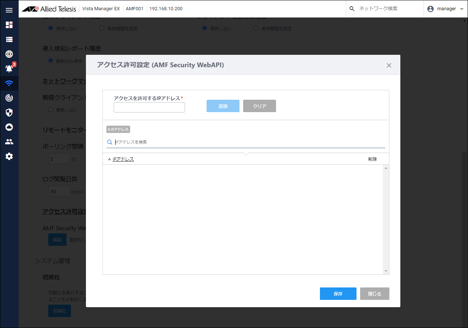This screenshot has height=328, width=468.
Task: Click the IPアドレスを検索 search field
Action: (x=249, y=142)
